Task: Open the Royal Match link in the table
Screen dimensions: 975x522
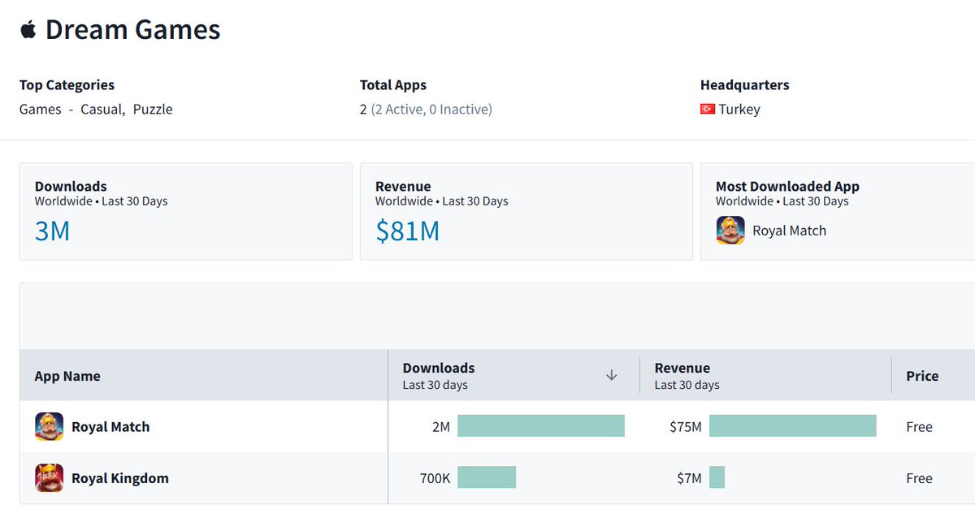Action: click(110, 426)
